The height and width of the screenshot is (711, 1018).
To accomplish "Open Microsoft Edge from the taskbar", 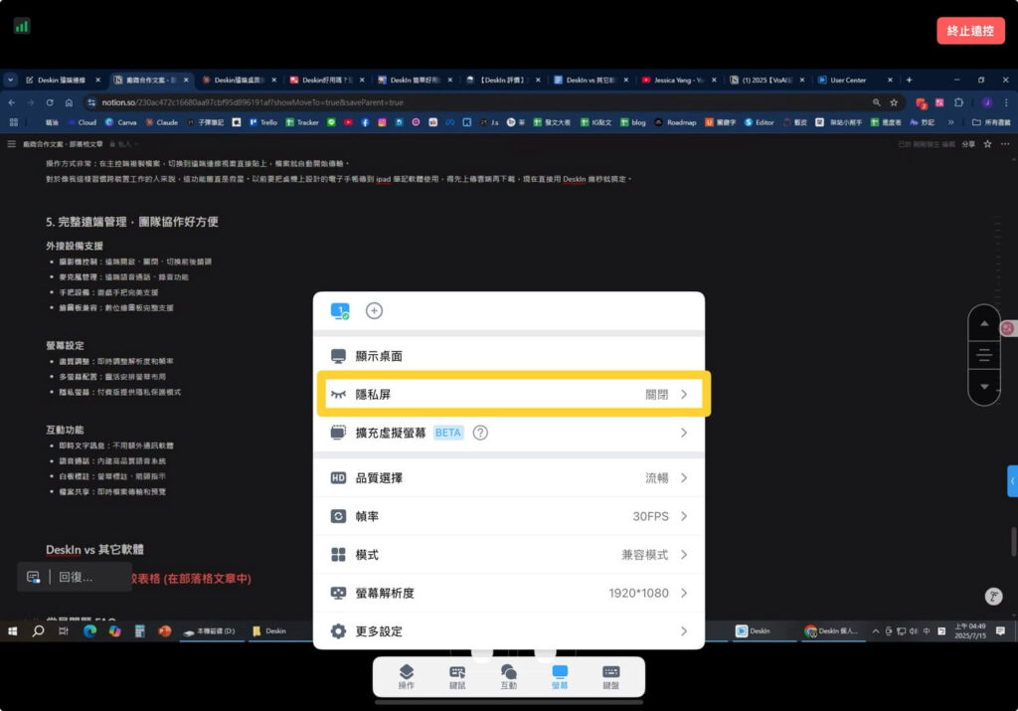I will click(x=89, y=631).
